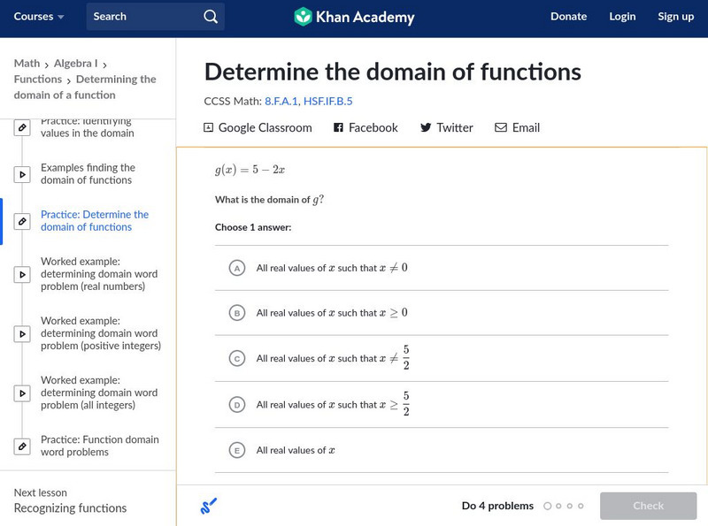Image resolution: width=708 pixels, height=526 pixels.
Task: Open the Courses dropdown
Action: tap(40, 16)
